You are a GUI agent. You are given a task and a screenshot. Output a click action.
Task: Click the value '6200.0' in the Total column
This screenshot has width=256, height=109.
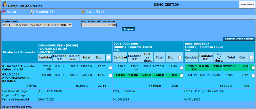230,75
